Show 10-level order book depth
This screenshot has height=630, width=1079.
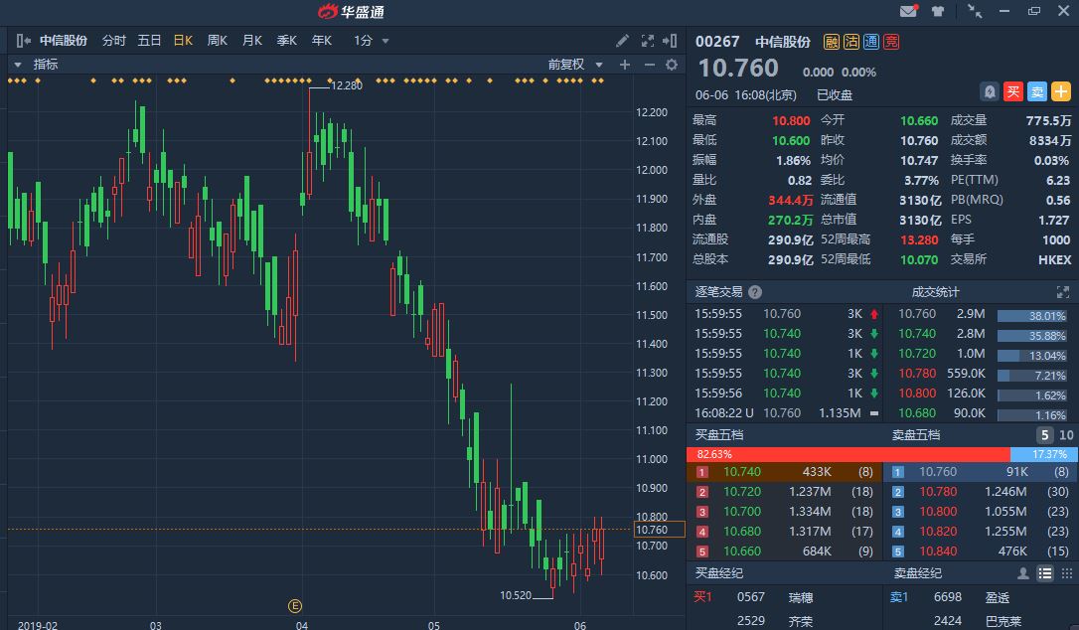(1066, 434)
